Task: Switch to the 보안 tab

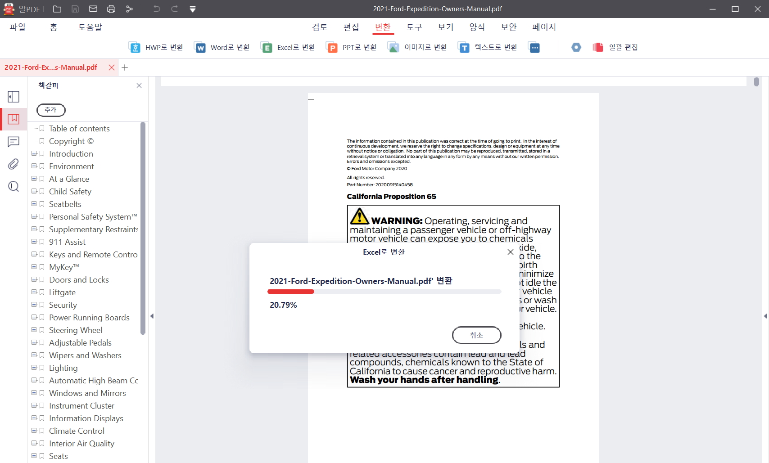Action: point(509,27)
